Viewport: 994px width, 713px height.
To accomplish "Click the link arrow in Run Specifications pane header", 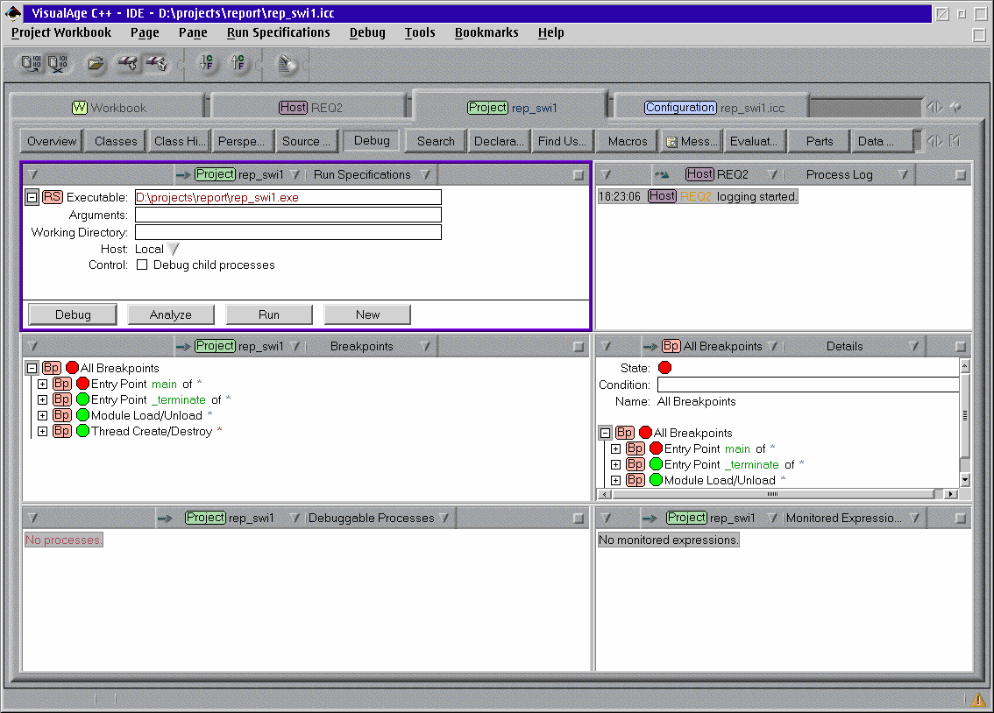I will tap(183, 175).
